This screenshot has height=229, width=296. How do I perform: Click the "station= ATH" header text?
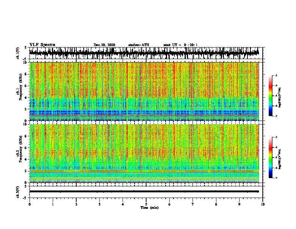click(139, 45)
